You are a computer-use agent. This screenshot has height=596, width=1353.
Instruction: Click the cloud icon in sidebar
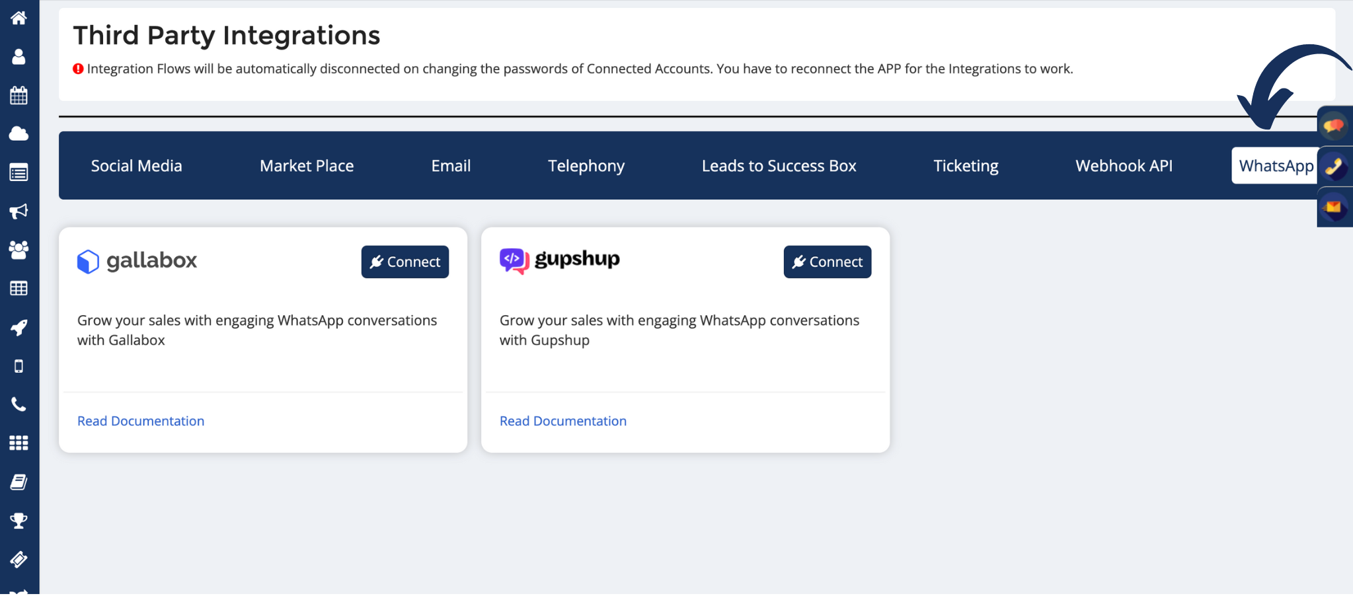(19, 134)
